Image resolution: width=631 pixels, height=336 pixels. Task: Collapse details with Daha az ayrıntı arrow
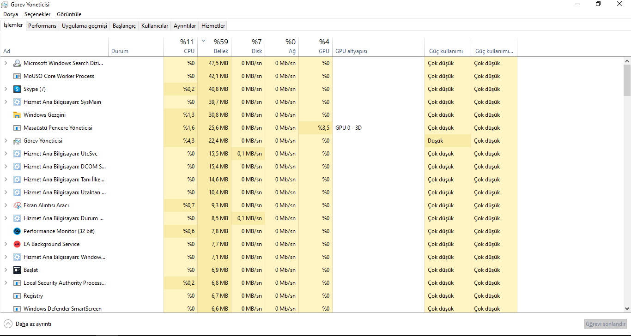tap(8, 324)
